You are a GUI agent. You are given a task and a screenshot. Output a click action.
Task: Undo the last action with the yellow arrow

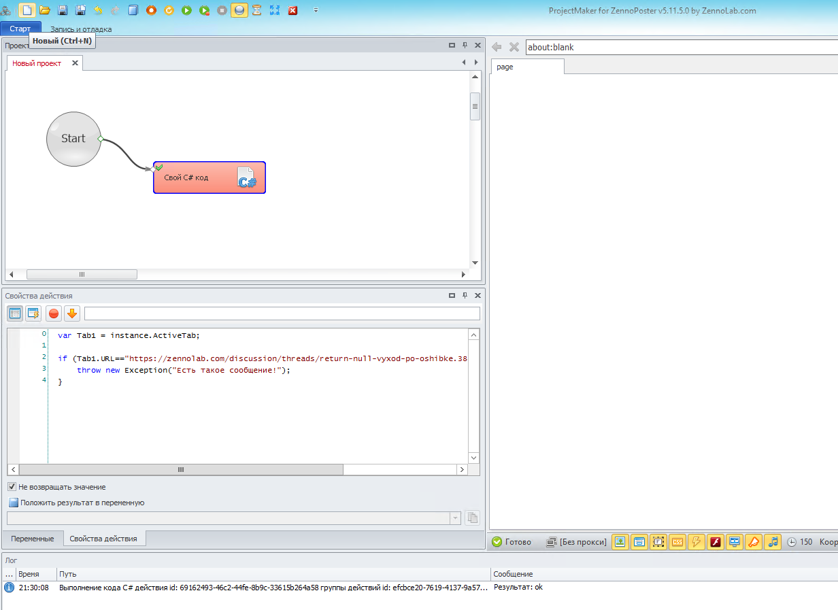tap(98, 10)
